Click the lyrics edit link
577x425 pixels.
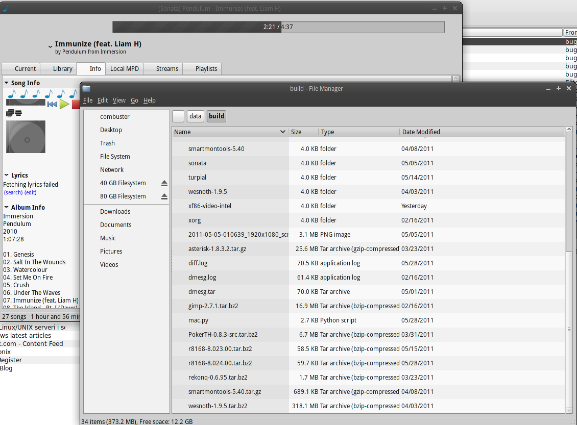pyautogui.click(x=31, y=193)
